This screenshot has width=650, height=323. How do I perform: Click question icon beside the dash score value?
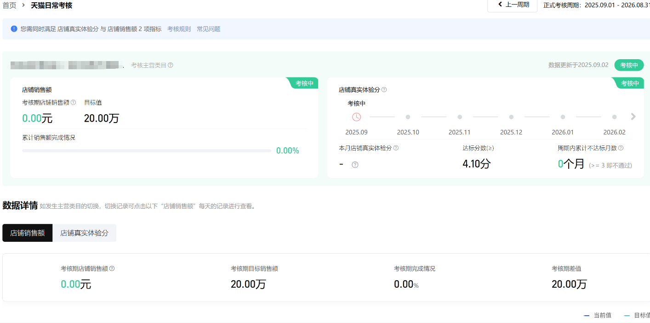tap(355, 165)
